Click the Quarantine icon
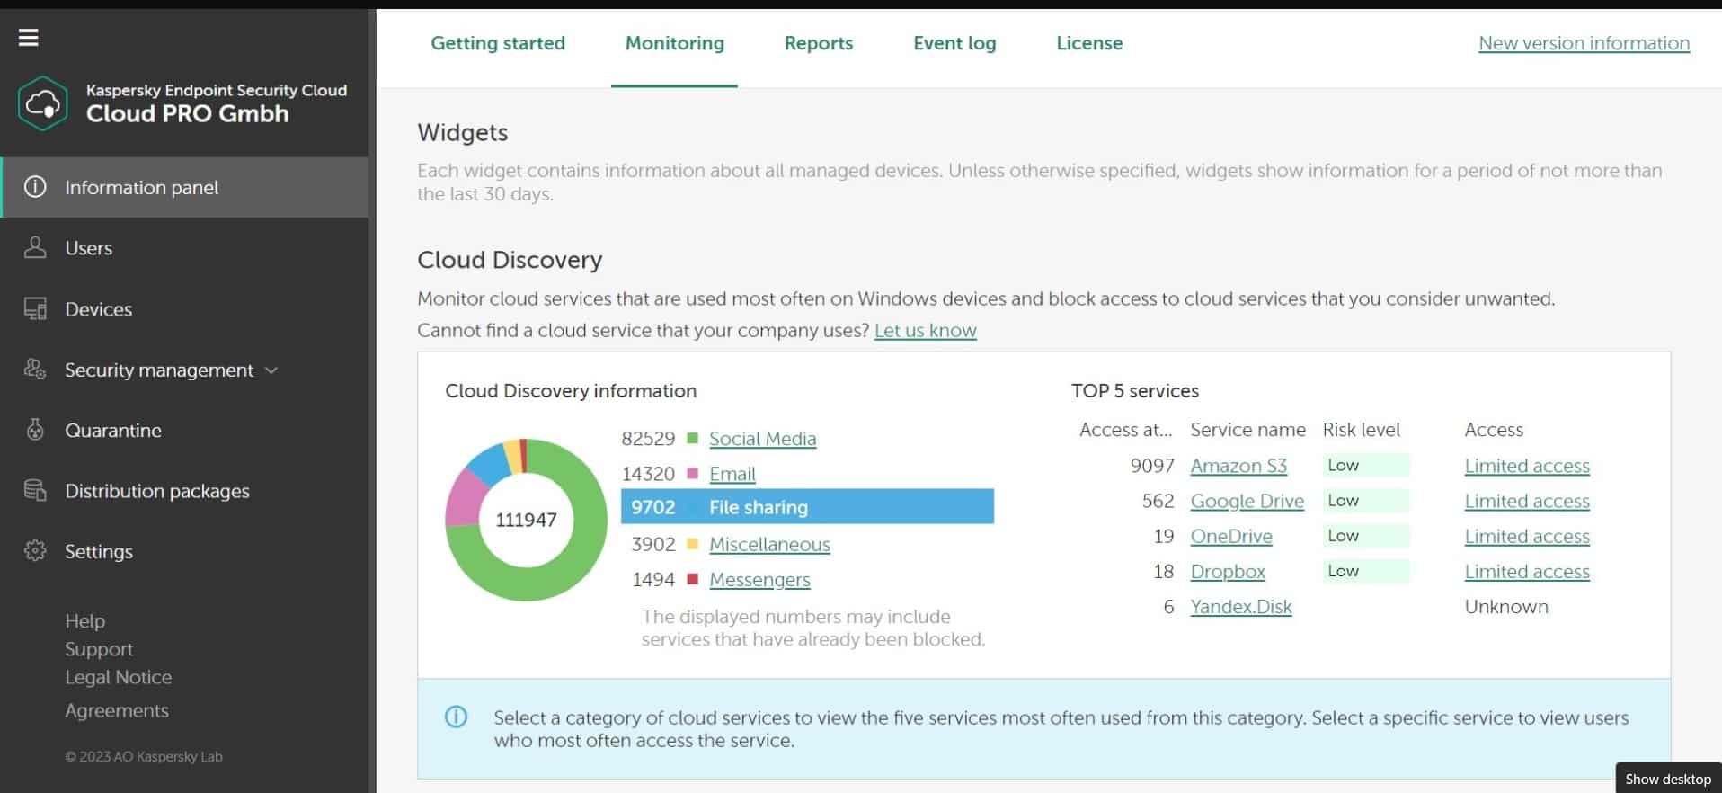Viewport: 1722px width, 793px height. [35, 430]
